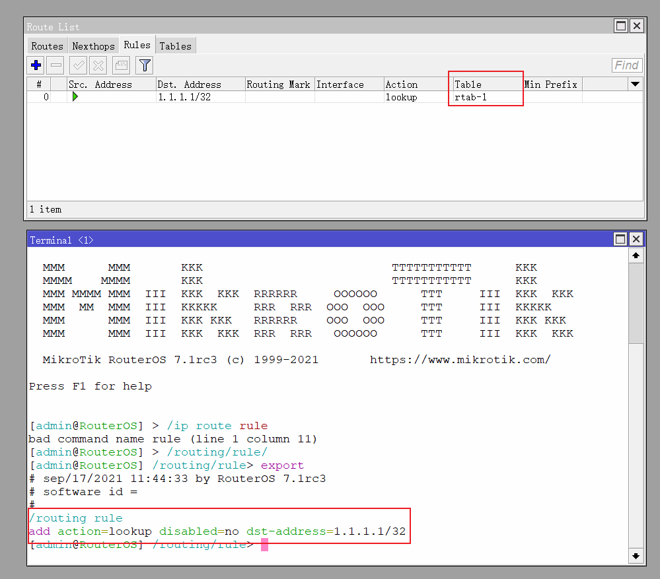Viewport: 660px width, 579px height.
Task: Click the checkmark enable rule icon
Action: coord(78,65)
